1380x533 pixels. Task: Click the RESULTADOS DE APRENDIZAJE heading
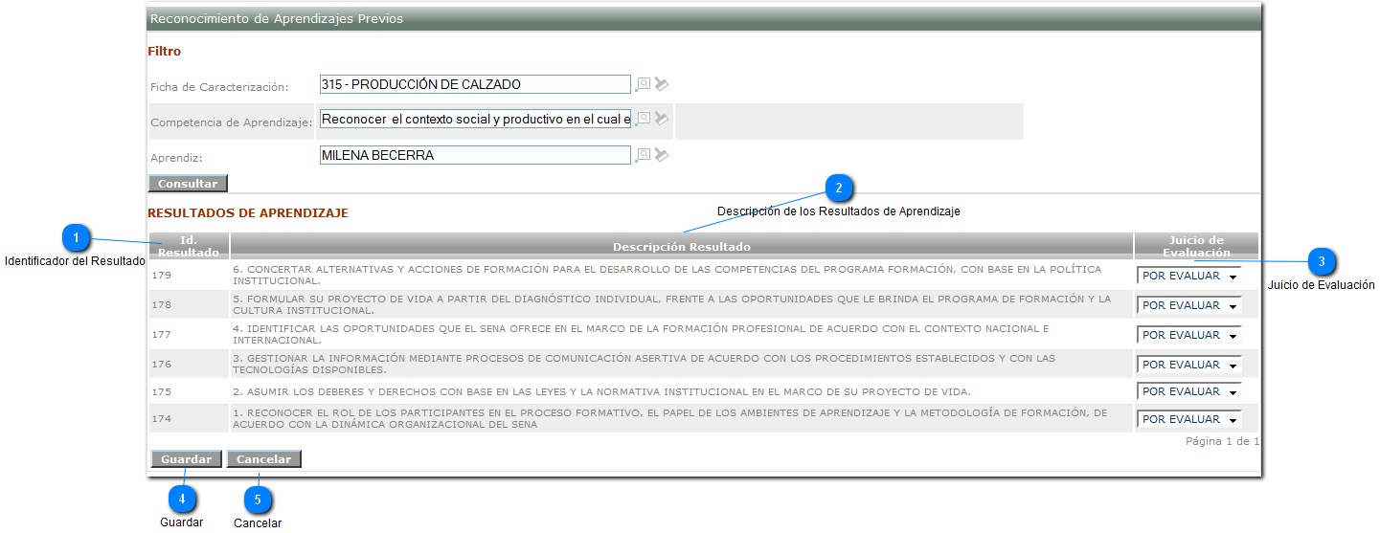pyautogui.click(x=248, y=213)
